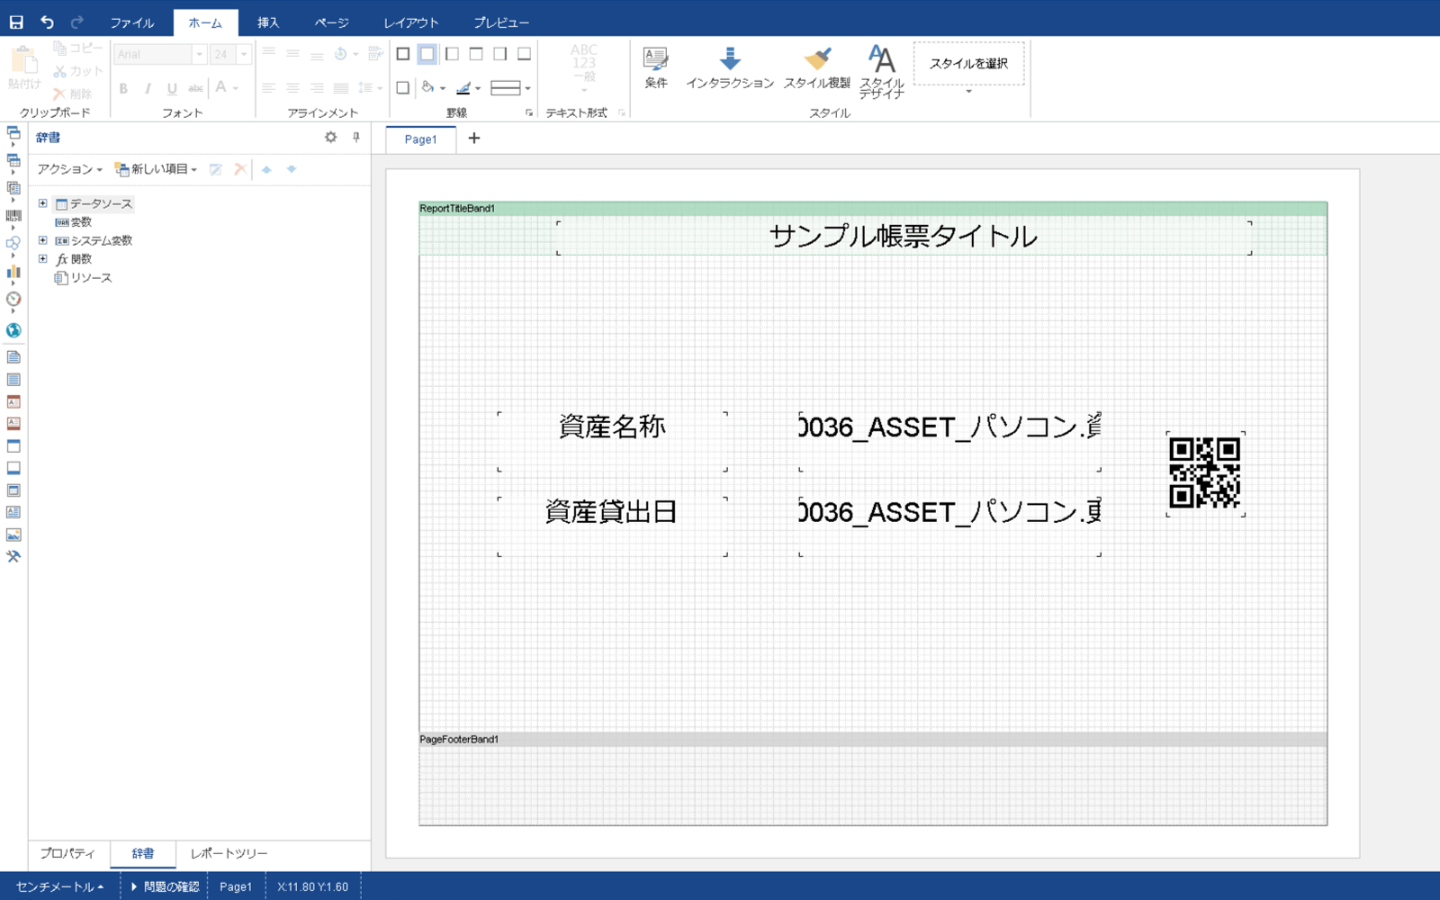Toggle bottom border button
The width and height of the screenshot is (1440, 900).
524,54
